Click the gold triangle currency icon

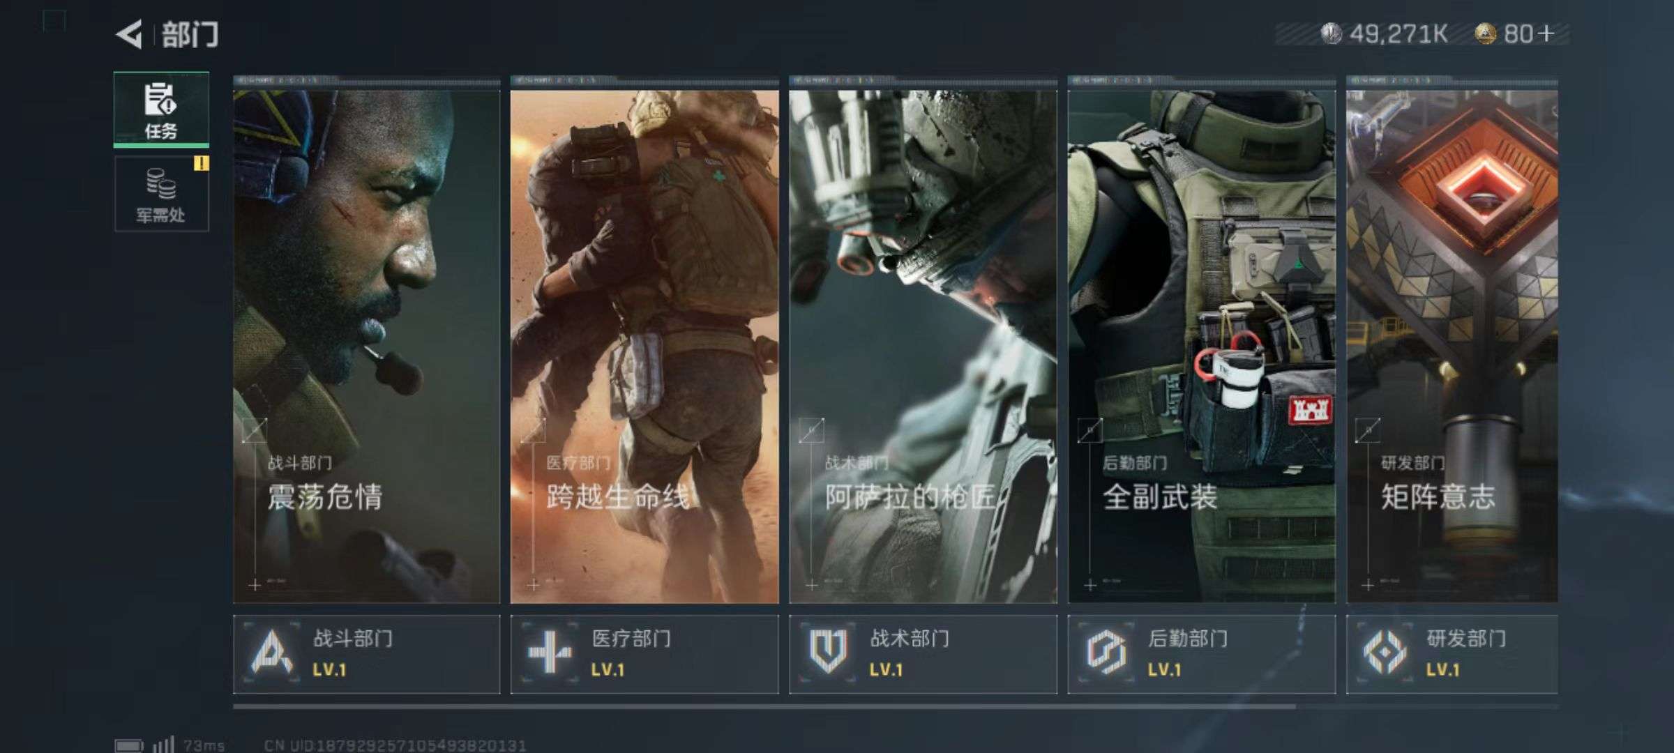click(x=1486, y=33)
